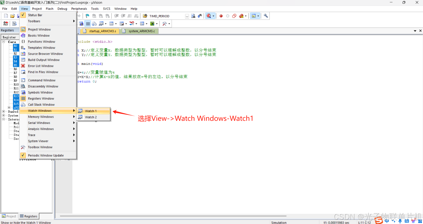Click the first bookmark flag icon
This screenshot has width=423, height=224.
(x=87, y=16)
